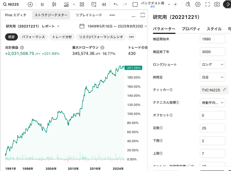Click the fullscreen mode icon
The image size is (231, 171).
[208, 5]
